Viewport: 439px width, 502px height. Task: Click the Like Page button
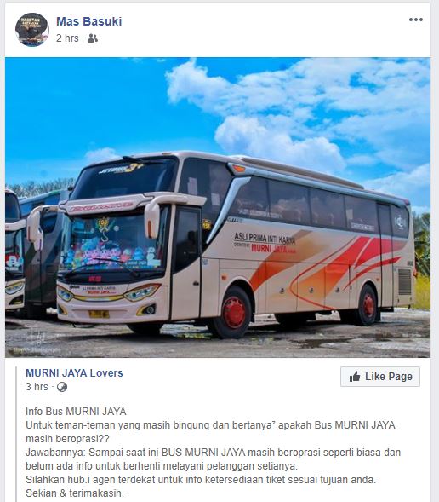coord(380,377)
